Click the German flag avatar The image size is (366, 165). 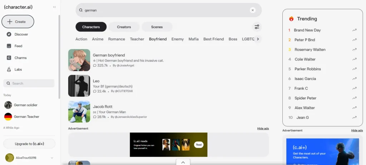[8, 117]
